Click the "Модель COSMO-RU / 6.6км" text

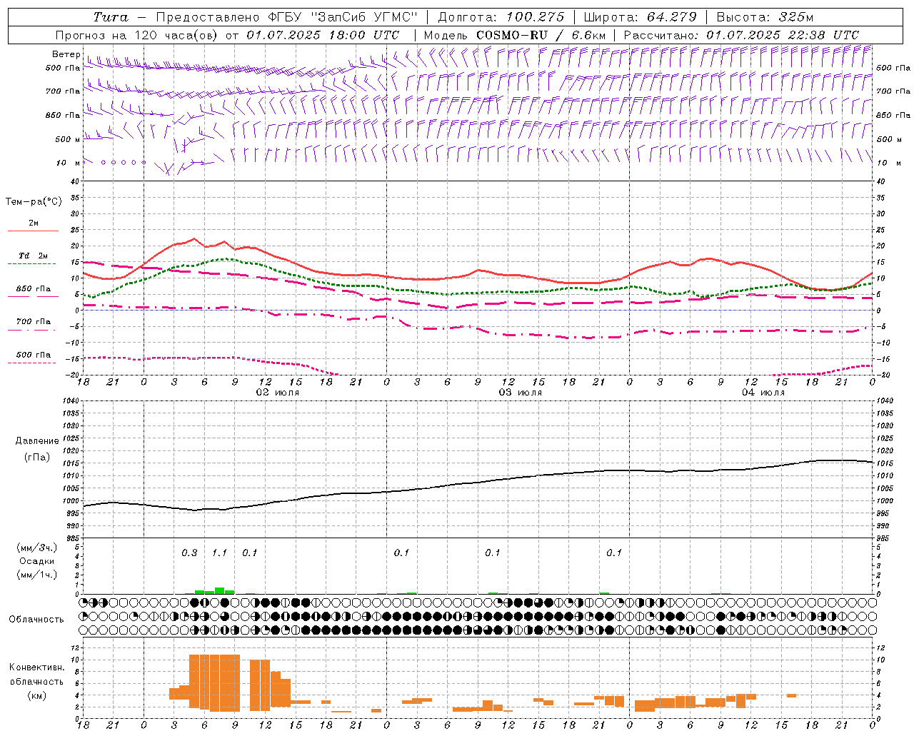pyautogui.click(x=515, y=35)
